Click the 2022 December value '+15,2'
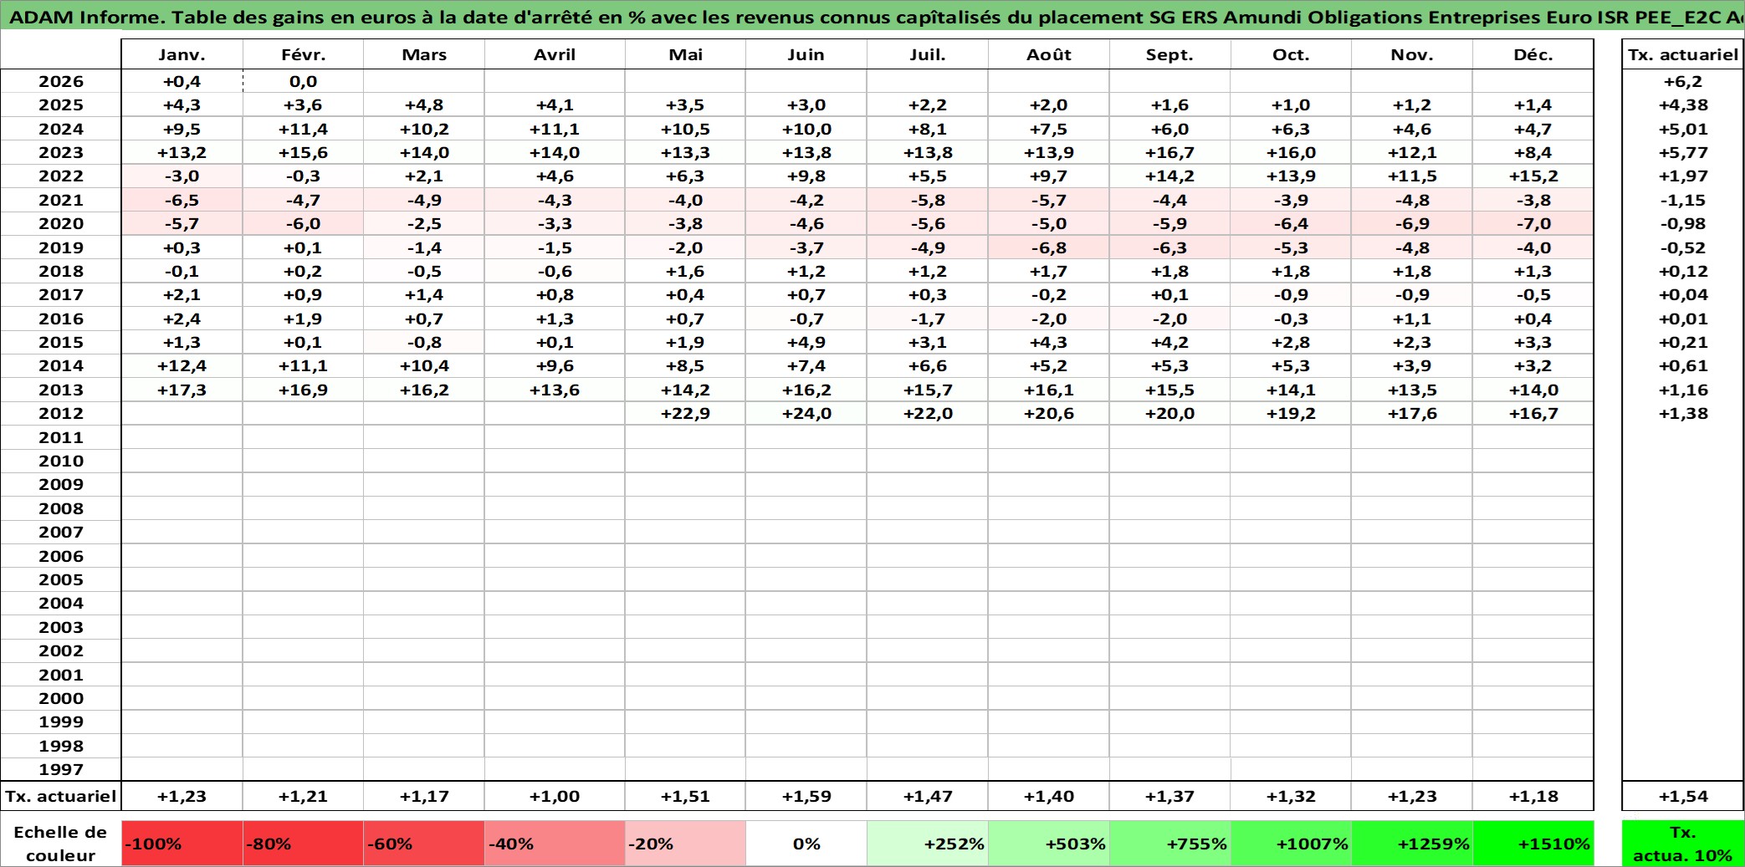This screenshot has width=1745, height=867. coord(1533,176)
